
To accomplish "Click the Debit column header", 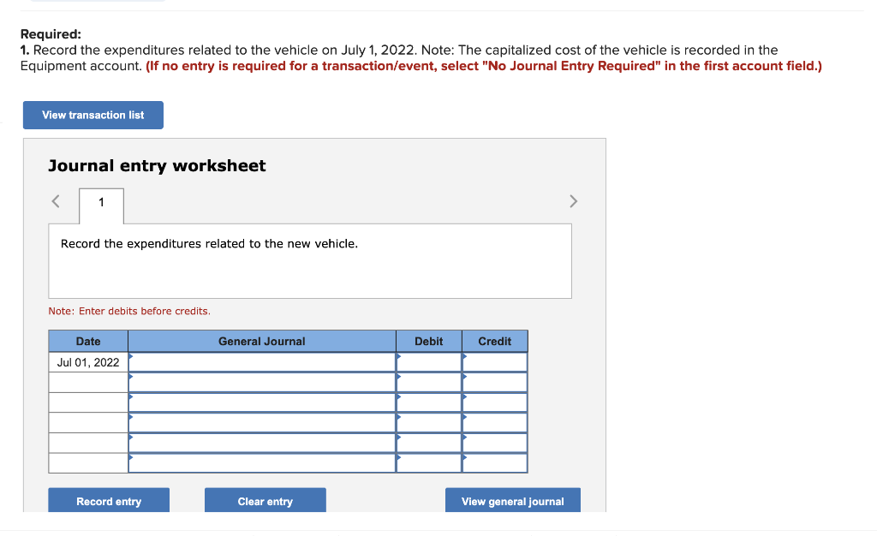I will 429,341.
